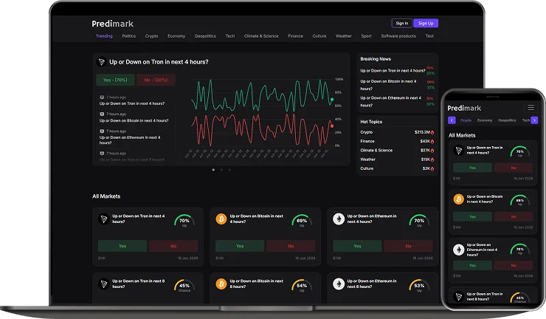Select the third carousel dot below the chart
Screen dimensions: 546x319
229,170
